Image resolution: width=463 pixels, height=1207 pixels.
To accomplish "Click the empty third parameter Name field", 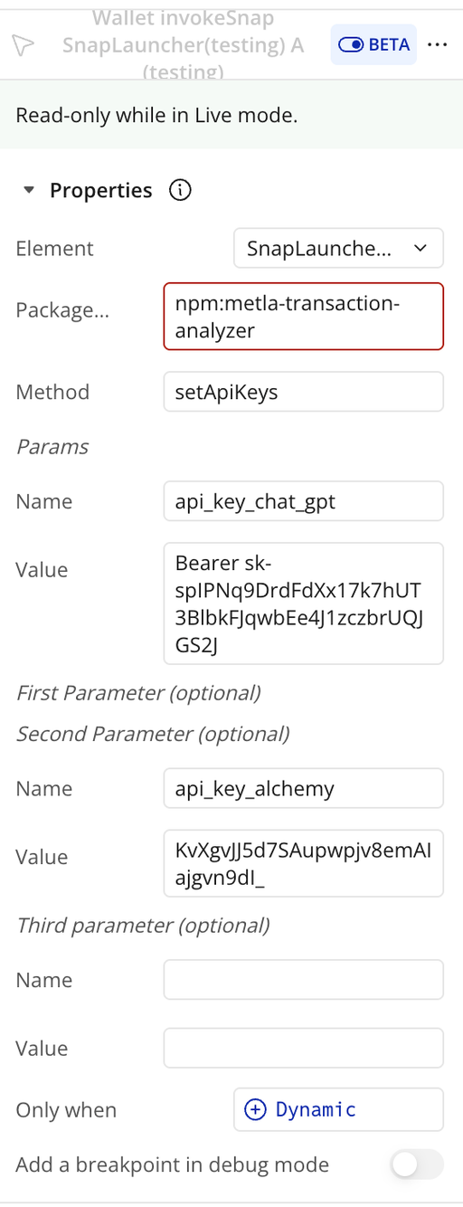I will coord(304,980).
